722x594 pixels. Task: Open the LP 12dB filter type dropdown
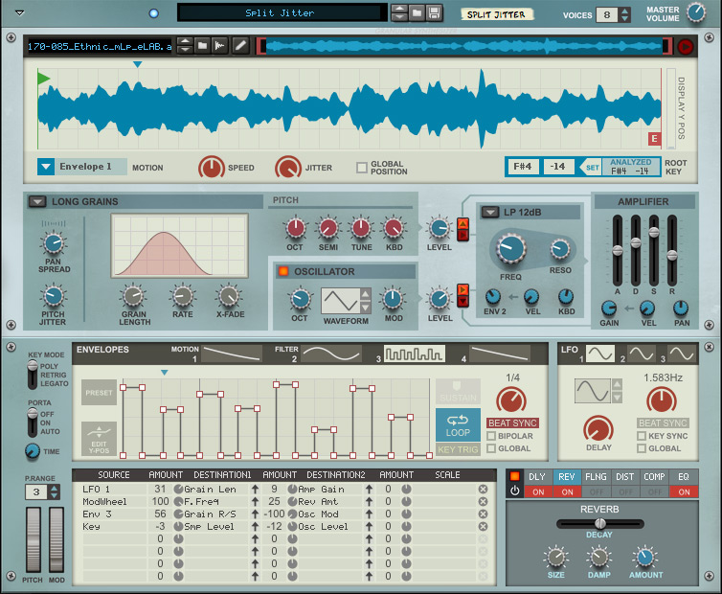pyautogui.click(x=488, y=212)
